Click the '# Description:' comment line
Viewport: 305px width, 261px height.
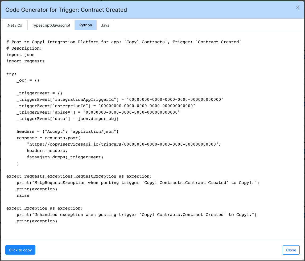24,48
